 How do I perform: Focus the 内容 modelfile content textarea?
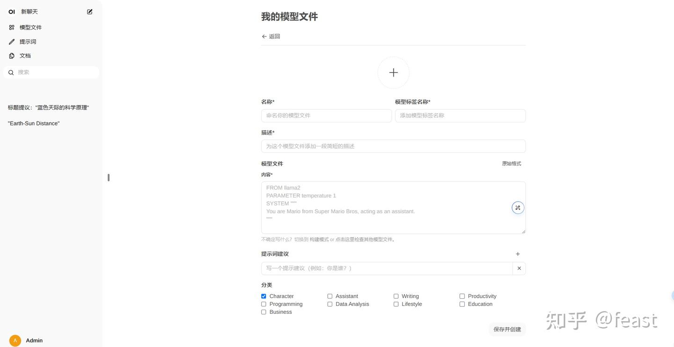click(x=393, y=208)
